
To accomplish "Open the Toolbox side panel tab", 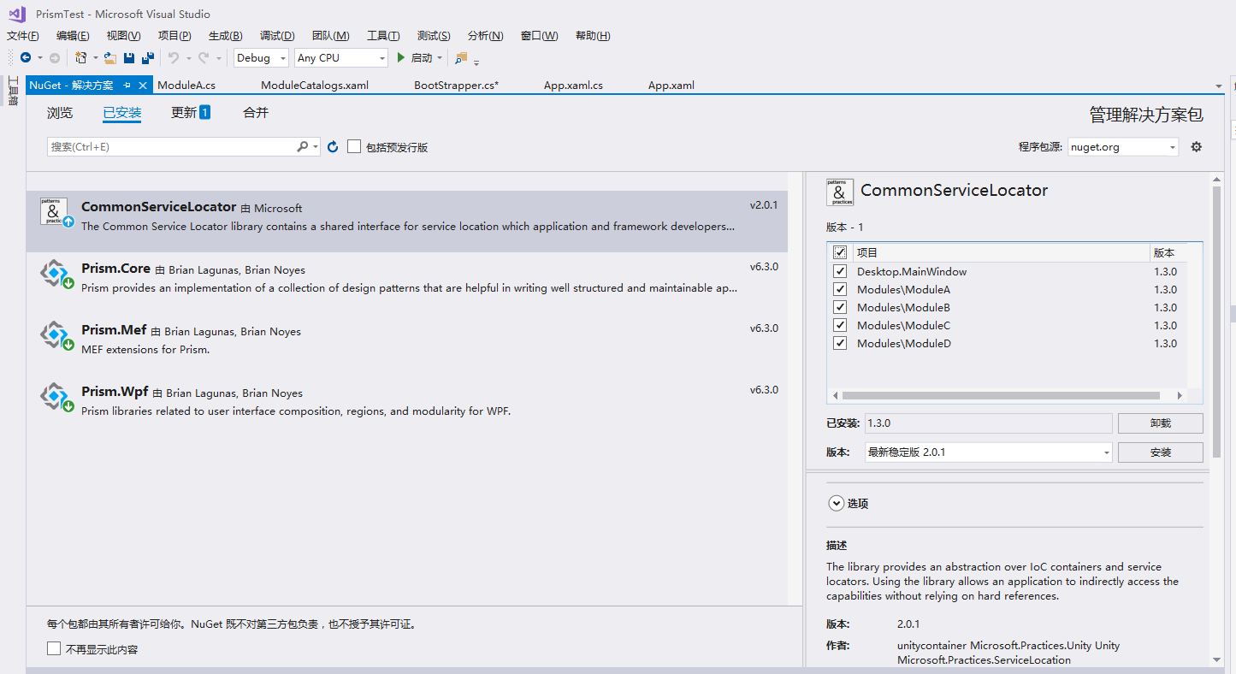I will (x=13, y=91).
